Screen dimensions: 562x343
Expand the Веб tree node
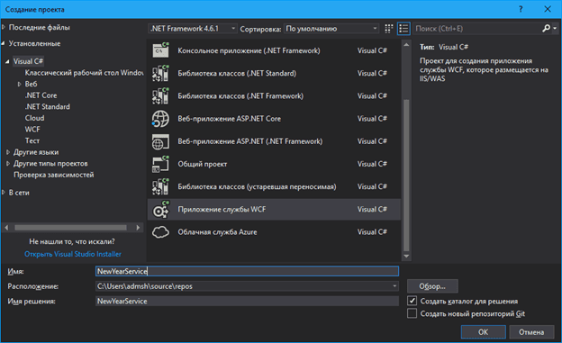pyautogui.click(x=20, y=84)
